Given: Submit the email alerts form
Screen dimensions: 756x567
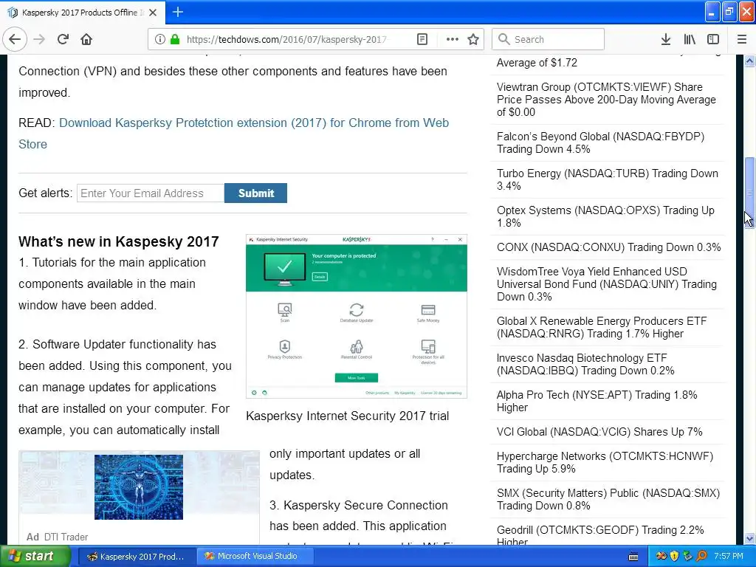Looking at the screenshot, I should tap(255, 193).
